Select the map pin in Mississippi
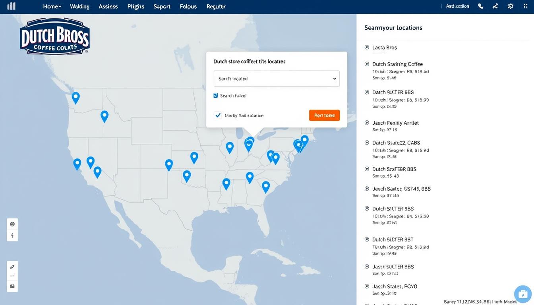534x305 pixels. pyautogui.click(x=226, y=184)
